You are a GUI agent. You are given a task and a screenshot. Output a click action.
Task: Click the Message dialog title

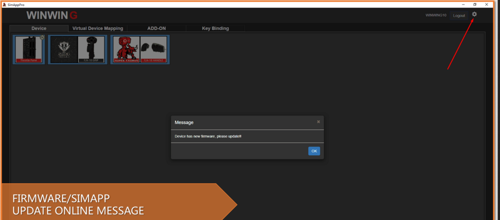tap(184, 122)
